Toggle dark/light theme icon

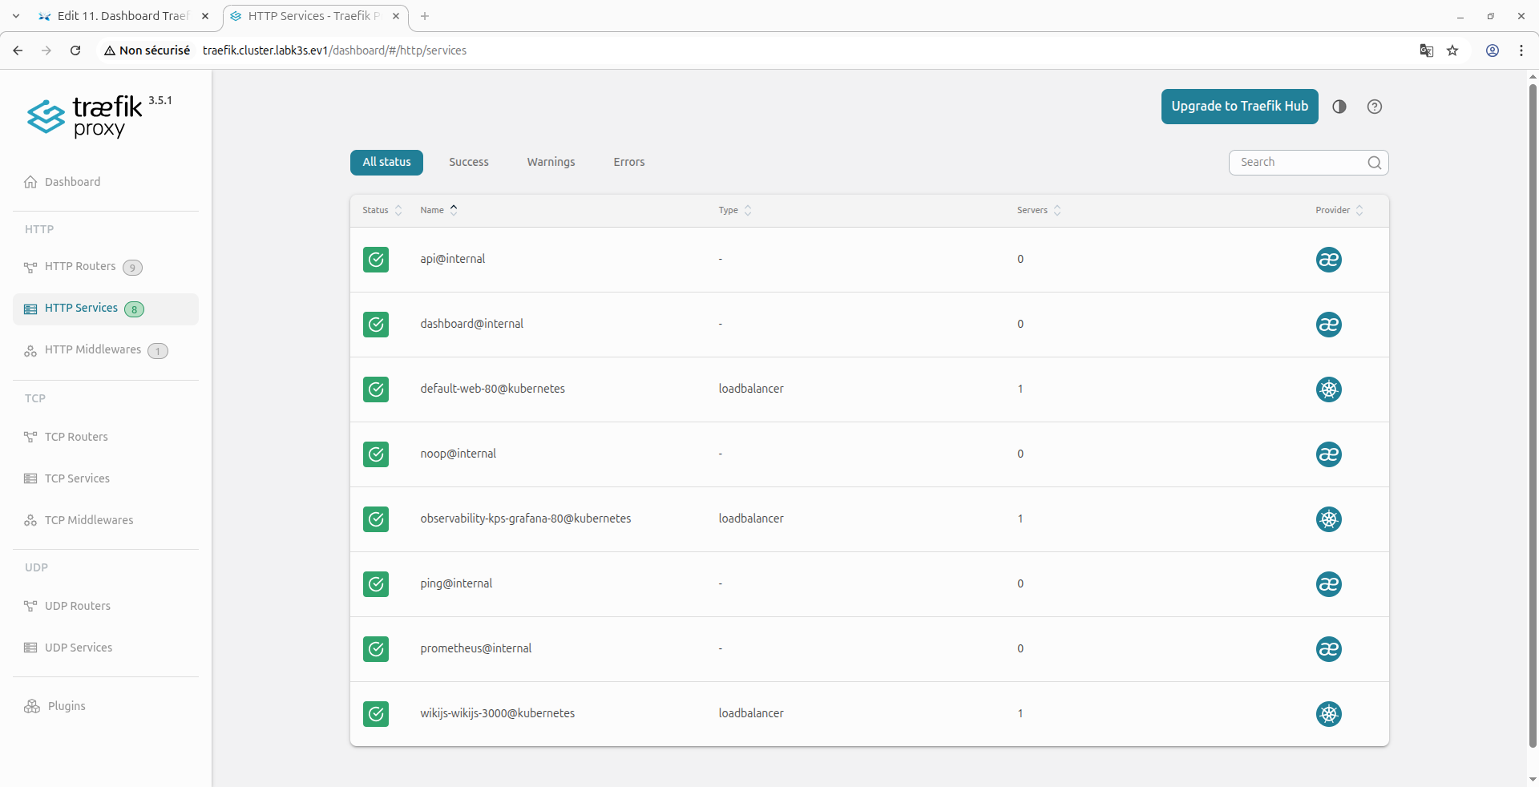1339,107
